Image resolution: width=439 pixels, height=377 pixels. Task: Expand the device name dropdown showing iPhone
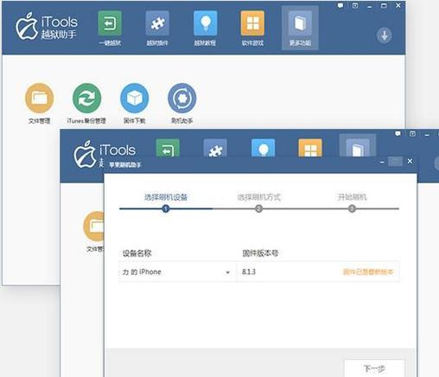(177, 272)
